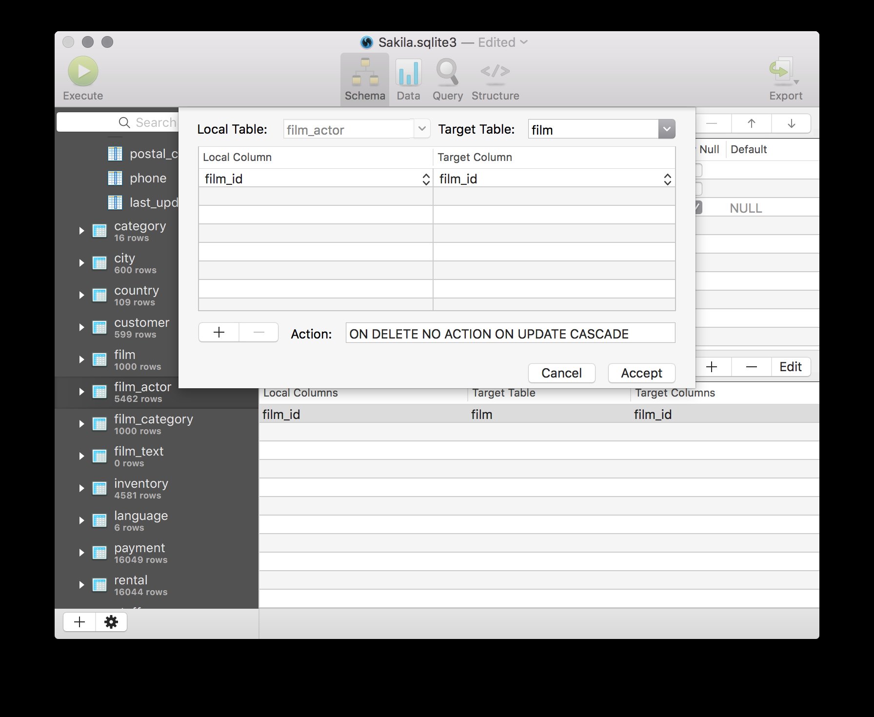Select the postal_c column icon
The image size is (874, 717).
pyautogui.click(x=115, y=154)
